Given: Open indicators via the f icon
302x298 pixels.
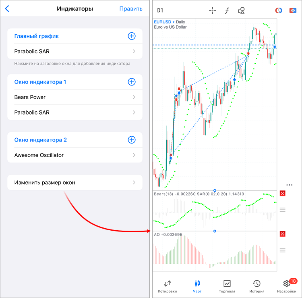Looking at the screenshot, I should (x=227, y=10).
